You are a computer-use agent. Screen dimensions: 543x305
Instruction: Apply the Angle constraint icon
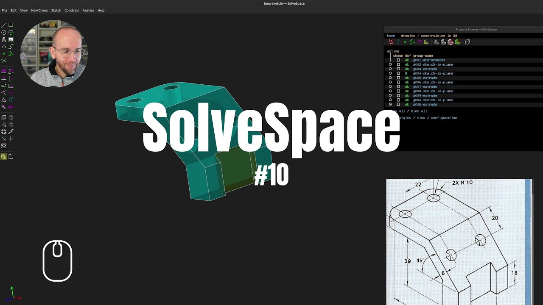[11, 71]
